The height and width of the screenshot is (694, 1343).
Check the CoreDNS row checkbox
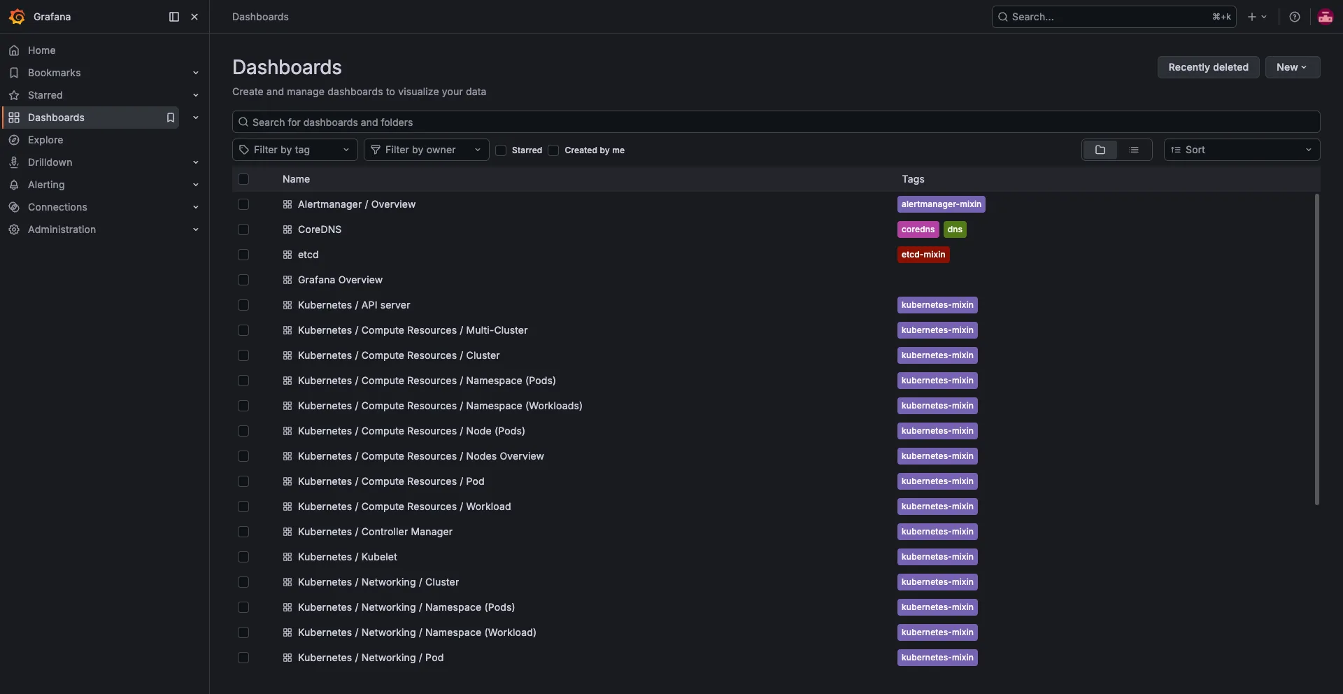coord(243,229)
